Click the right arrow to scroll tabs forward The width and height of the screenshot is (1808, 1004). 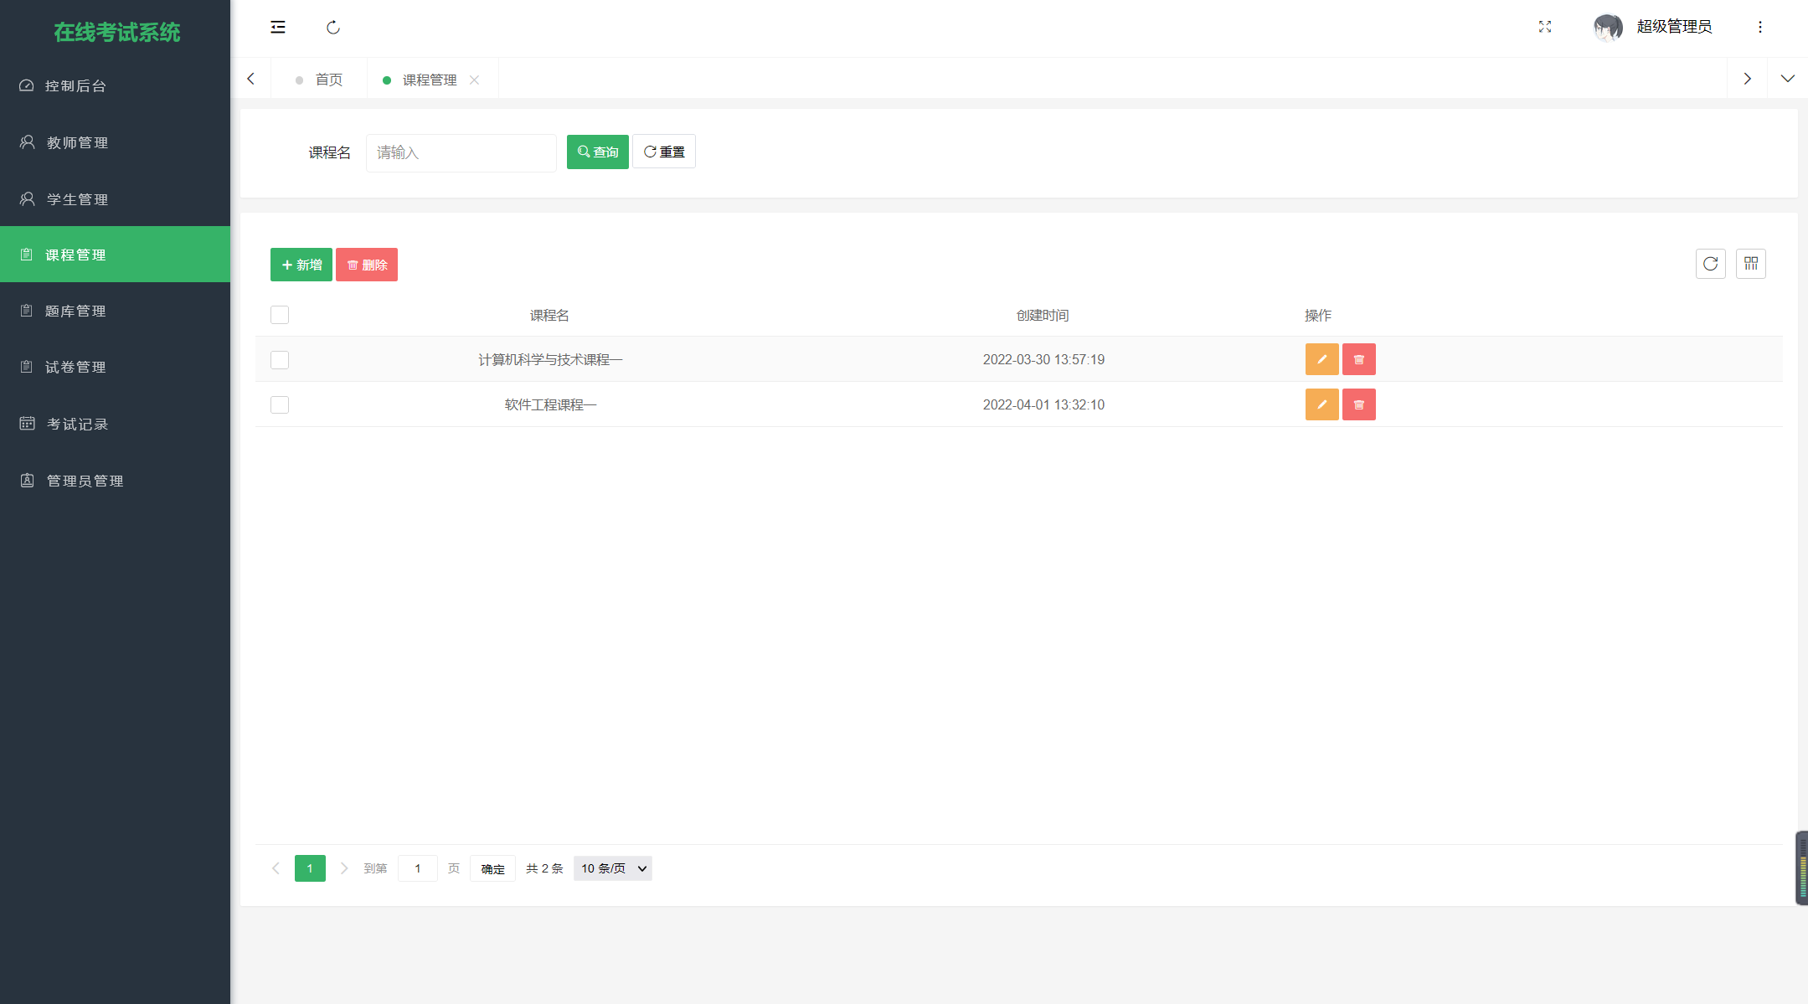tap(1747, 78)
